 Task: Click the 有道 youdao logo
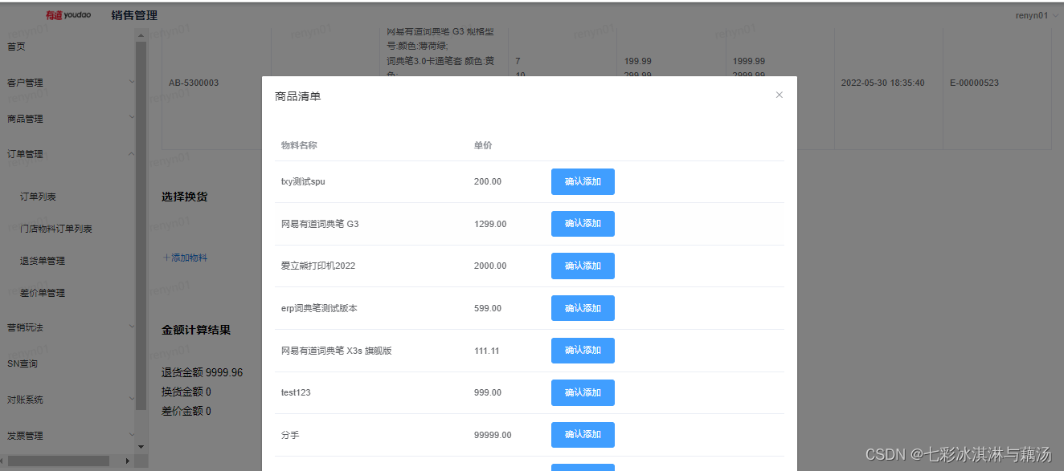[68, 15]
